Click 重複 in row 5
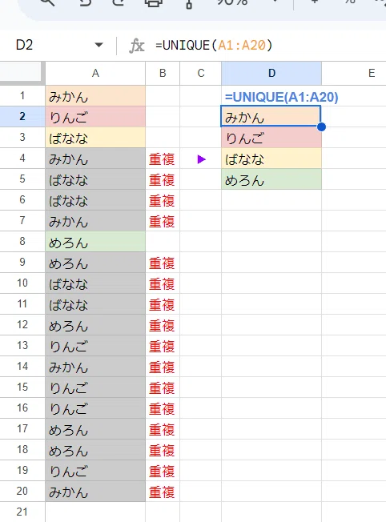This screenshot has width=386, height=522. click(162, 180)
